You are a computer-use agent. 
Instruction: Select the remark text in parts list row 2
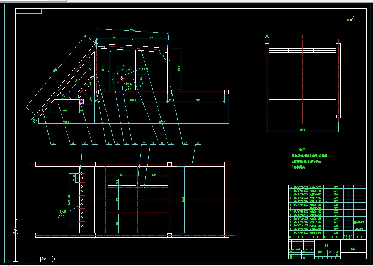(359, 229)
